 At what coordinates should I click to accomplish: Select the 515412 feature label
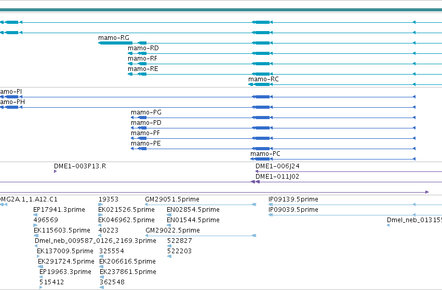click(51, 282)
